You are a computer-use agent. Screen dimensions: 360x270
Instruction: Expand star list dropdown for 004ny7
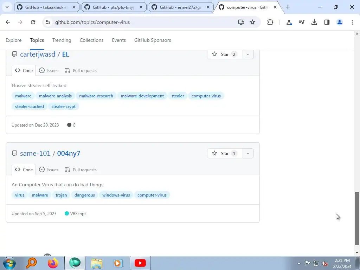pyautogui.click(x=248, y=153)
